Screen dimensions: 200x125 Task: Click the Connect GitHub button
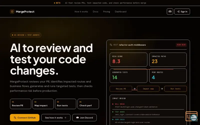click(24, 117)
